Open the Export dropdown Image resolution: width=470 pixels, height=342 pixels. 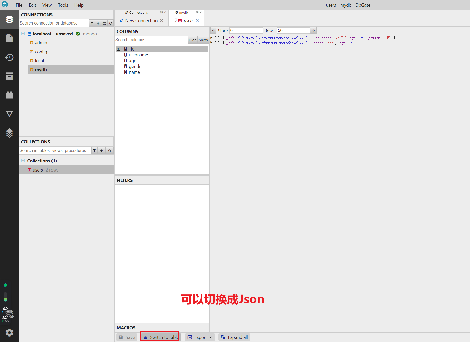coord(200,337)
